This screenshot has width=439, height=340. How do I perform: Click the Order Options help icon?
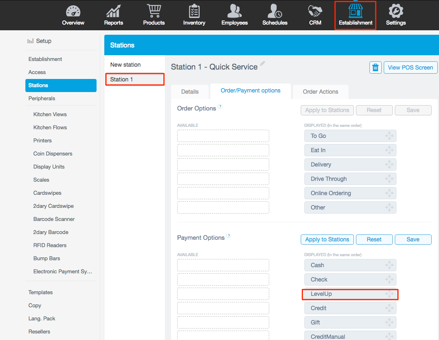click(220, 107)
